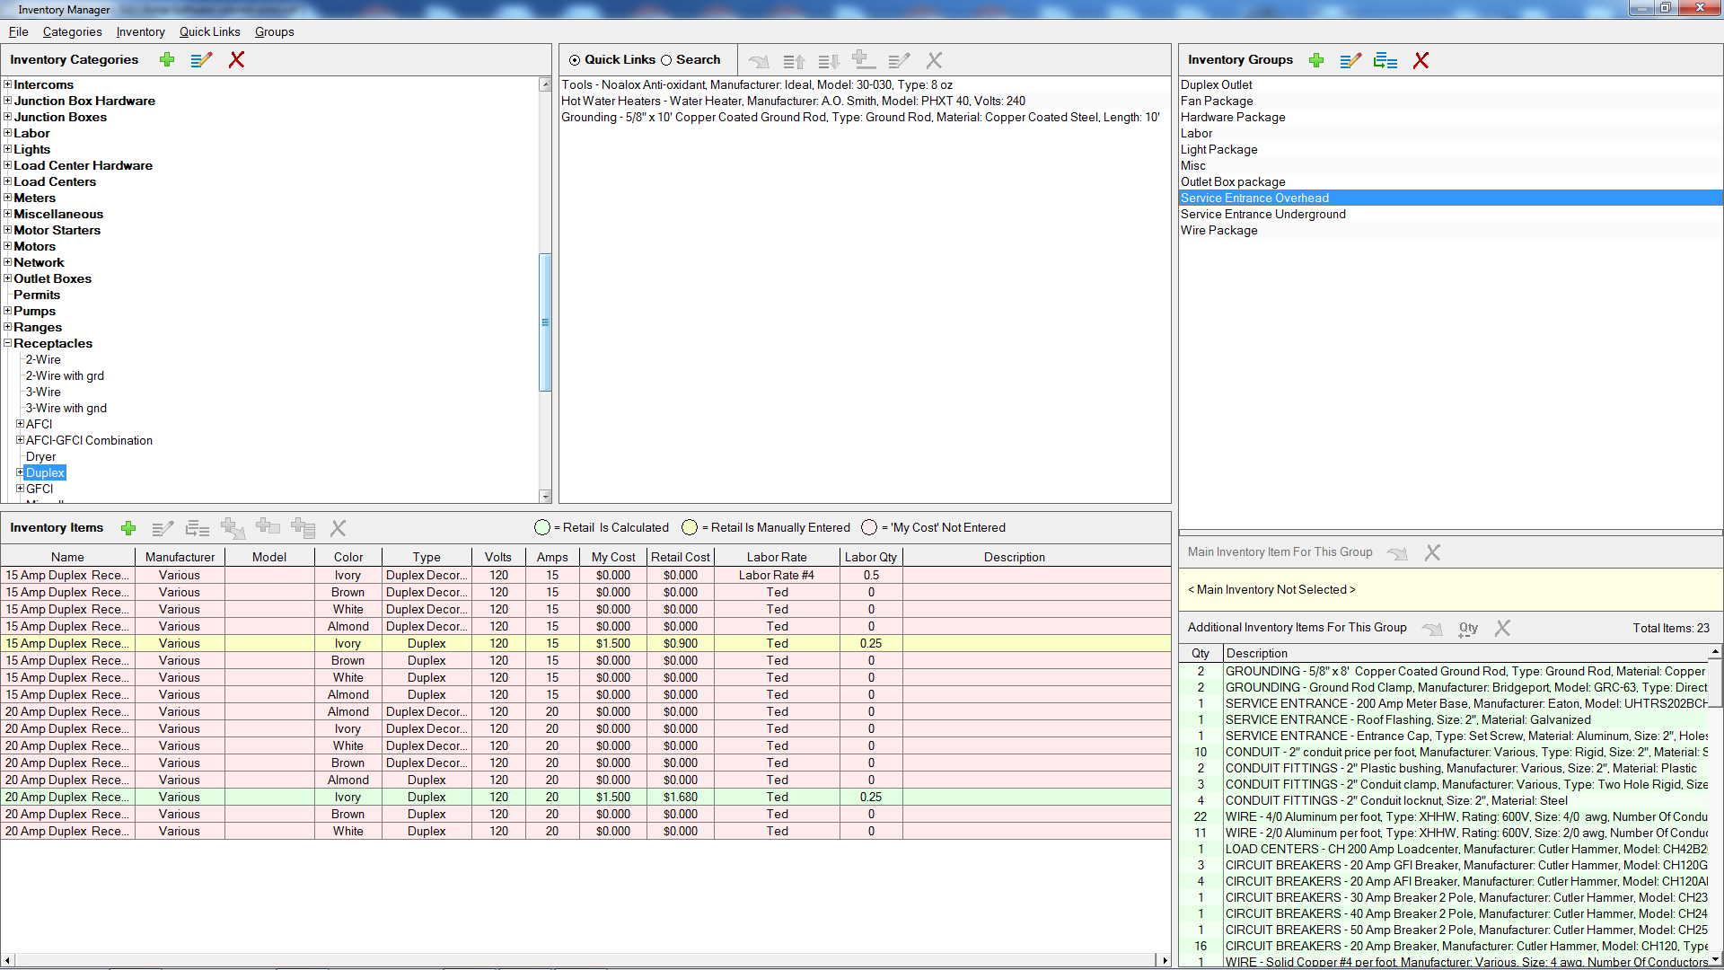Collapse the Receptacles category node
Image resolution: width=1724 pixels, height=970 pixels.
point(7,343)
